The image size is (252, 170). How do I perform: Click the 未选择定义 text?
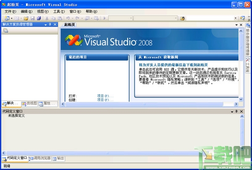(16, 116)
